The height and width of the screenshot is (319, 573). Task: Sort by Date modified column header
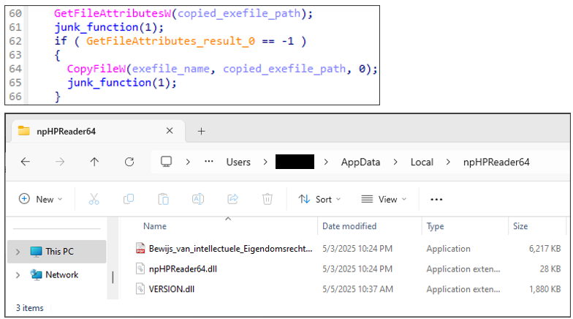(349, 226)
